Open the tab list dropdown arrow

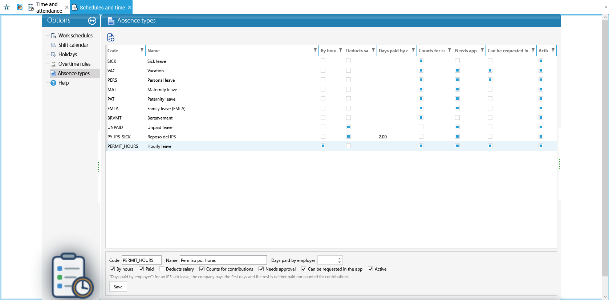(x=606, y=7)
